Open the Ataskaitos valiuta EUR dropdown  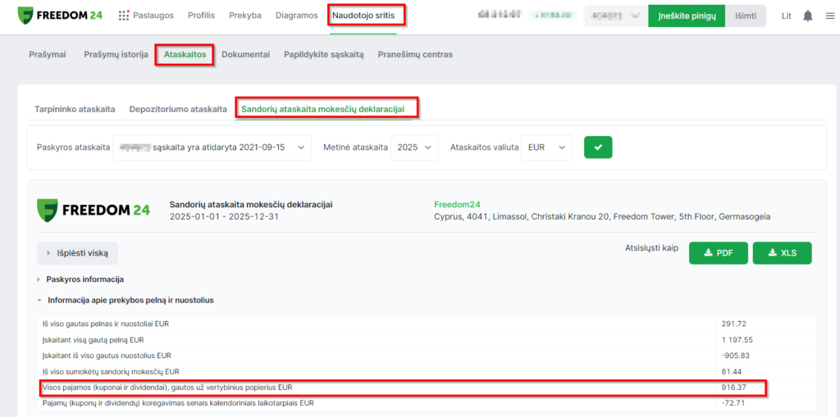(546, 147)
